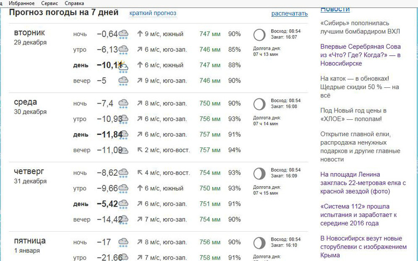Click the moon phase icon for Wednesday
The height and width of the screenshot is (261, 418).
pos(259,104)
